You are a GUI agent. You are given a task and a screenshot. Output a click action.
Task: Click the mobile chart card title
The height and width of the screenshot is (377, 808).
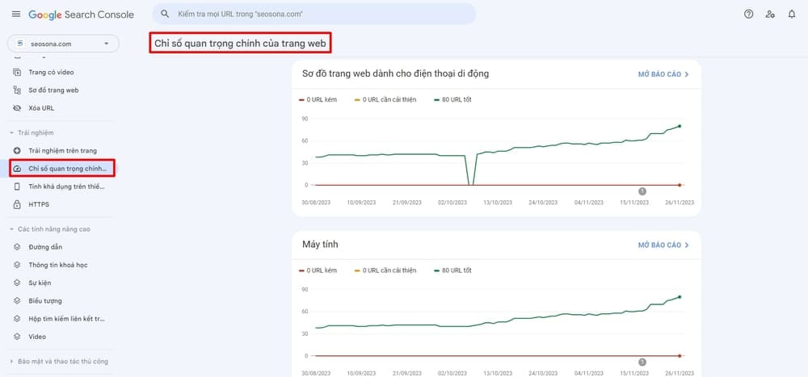(x=395, y=73)
